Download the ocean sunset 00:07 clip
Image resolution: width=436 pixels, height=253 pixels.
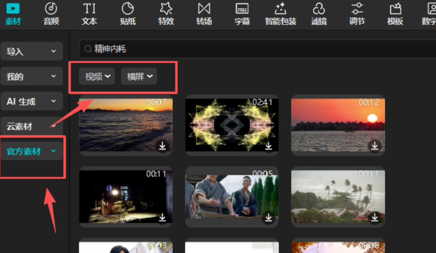[x=162, y=145]
